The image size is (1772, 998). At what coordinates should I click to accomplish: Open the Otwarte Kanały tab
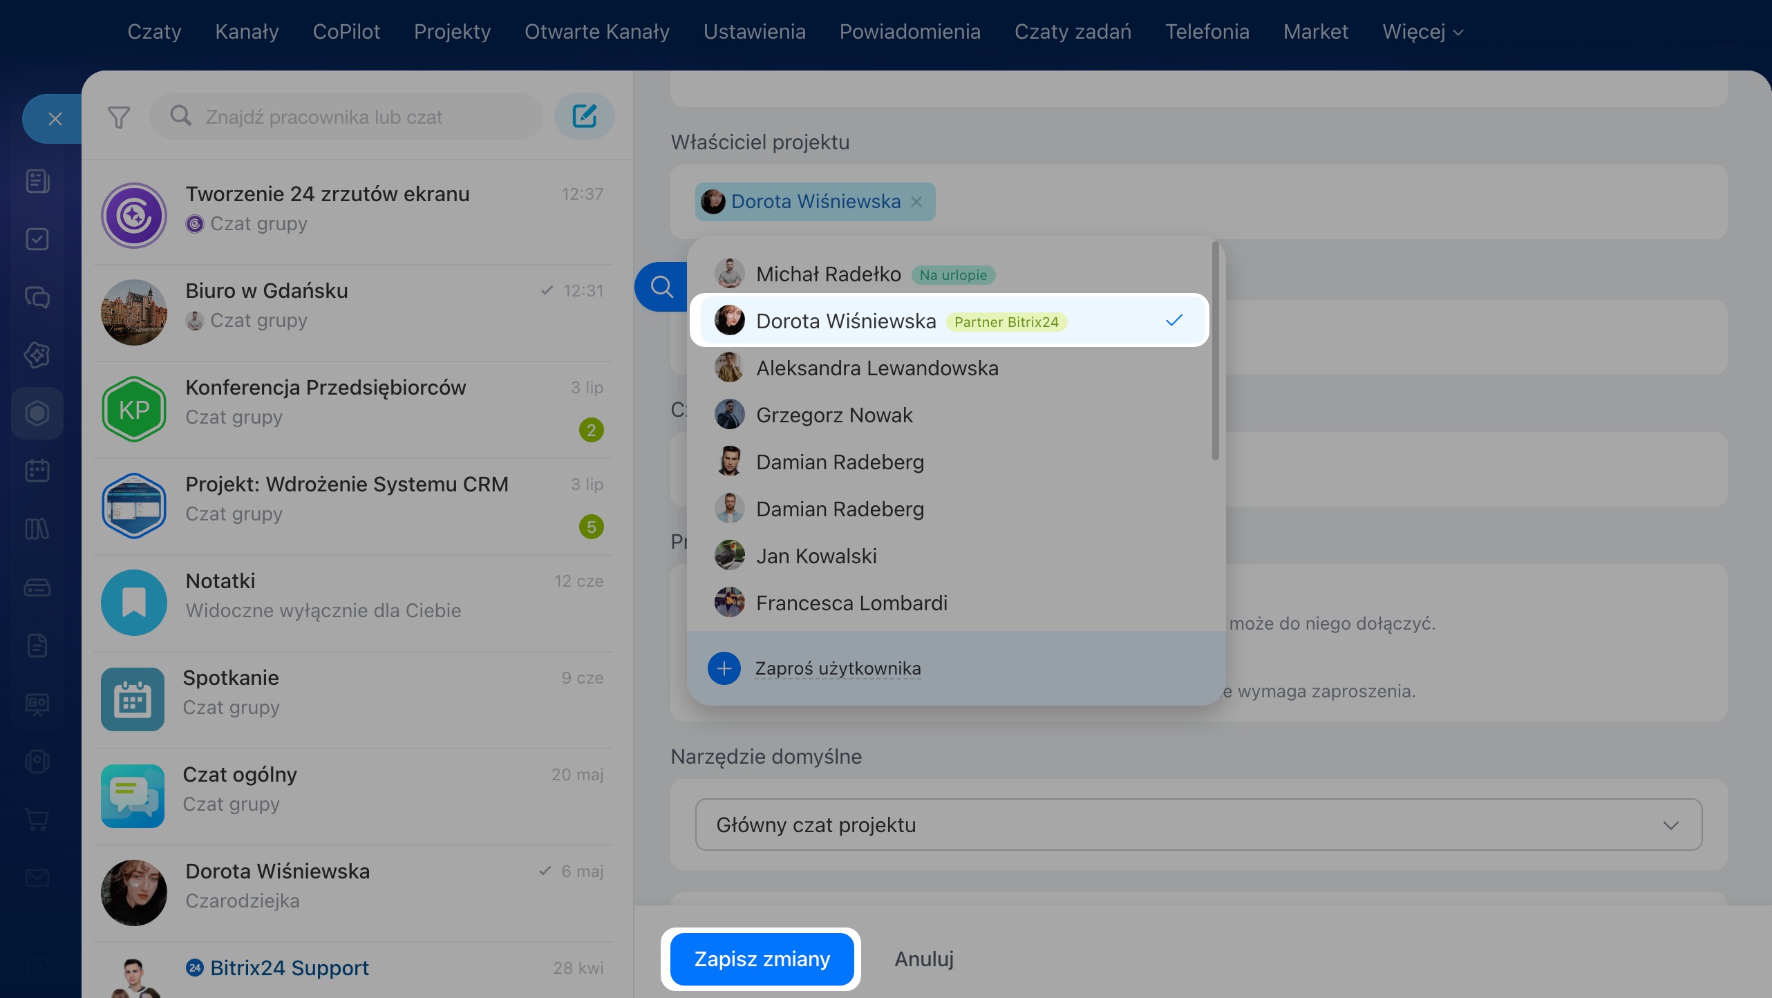597,32
